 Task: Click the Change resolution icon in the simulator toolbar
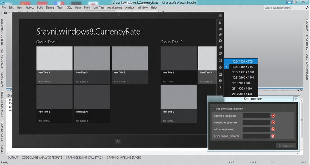(x=220, y=61)
